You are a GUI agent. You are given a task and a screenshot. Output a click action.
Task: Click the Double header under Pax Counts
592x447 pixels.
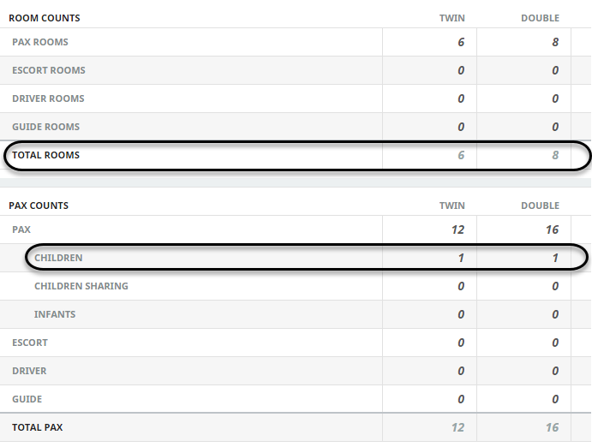(540, 206)
